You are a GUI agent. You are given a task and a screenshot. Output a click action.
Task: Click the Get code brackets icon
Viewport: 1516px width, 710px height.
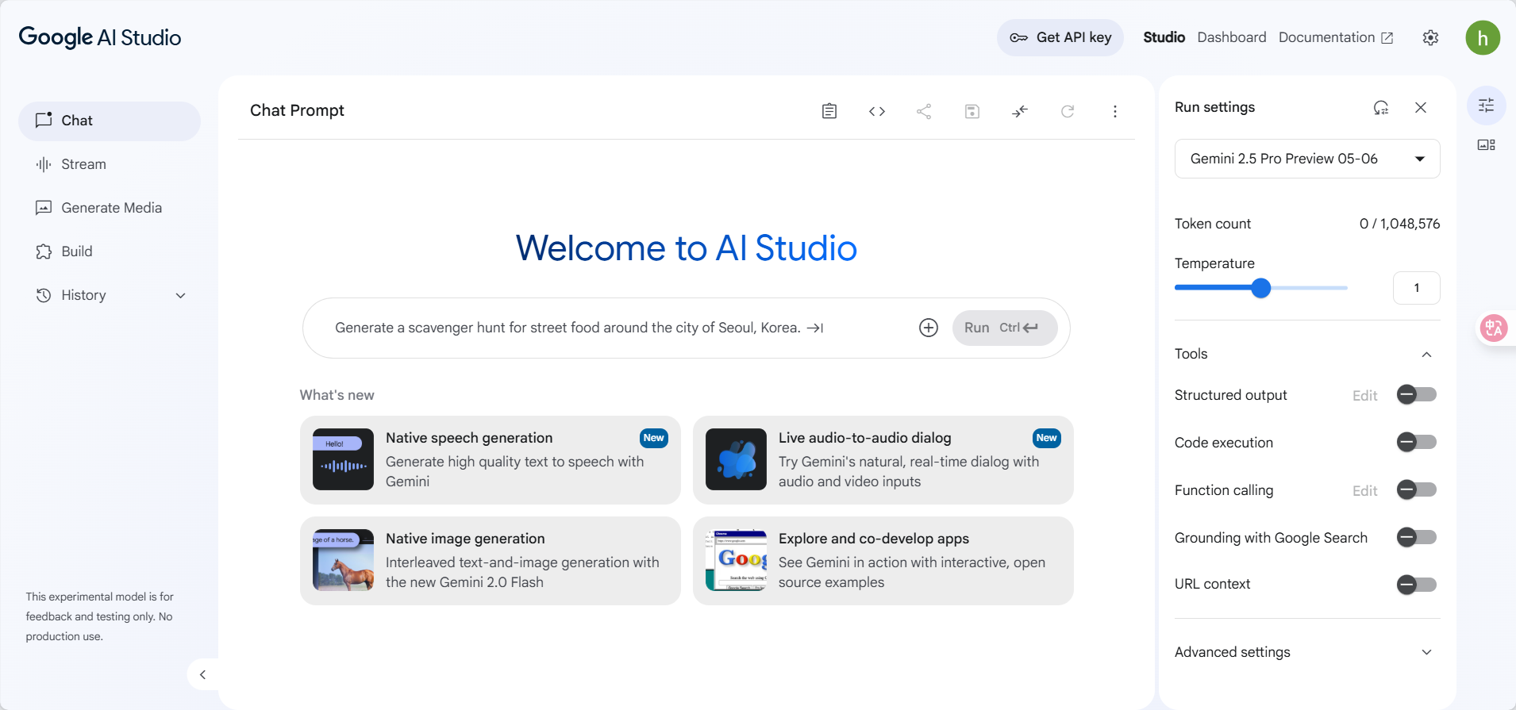tap(877, 111)
